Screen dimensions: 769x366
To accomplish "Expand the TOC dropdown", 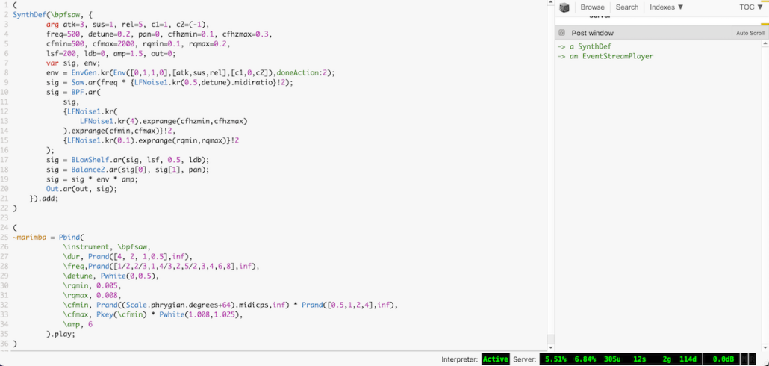I will [751, 7].
